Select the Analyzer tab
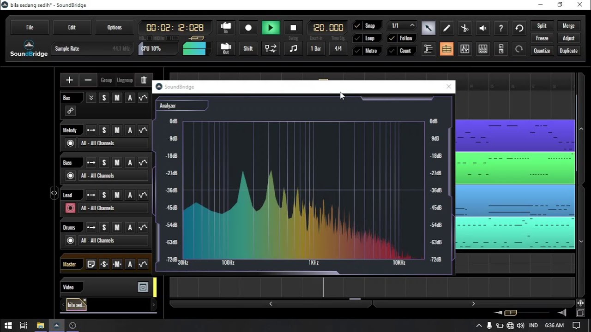 181,106
